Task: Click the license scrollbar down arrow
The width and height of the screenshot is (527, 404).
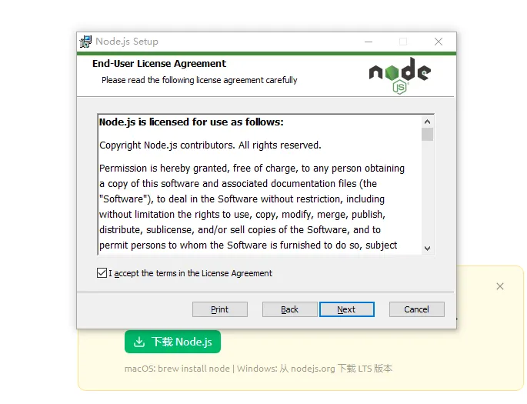Action: click(x=427, y=249)
